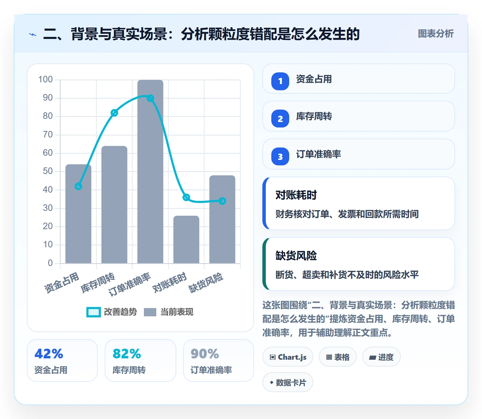Viewport: 482px width, 419px height.
Task: Click the tallest bar, 订单准确率
Action: [150, 172]
